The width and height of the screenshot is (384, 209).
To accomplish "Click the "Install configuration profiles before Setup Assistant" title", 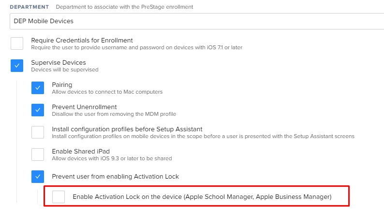I will [127, 129].
